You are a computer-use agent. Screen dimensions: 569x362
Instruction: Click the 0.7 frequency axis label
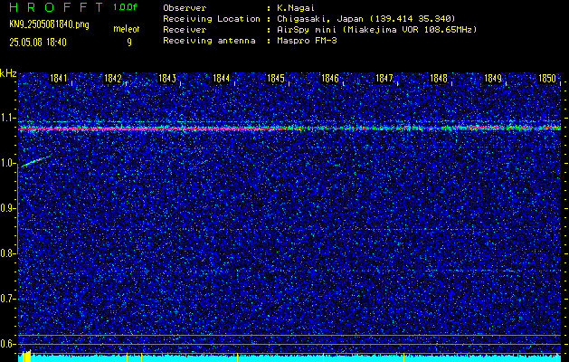click(x=8, y=299)
